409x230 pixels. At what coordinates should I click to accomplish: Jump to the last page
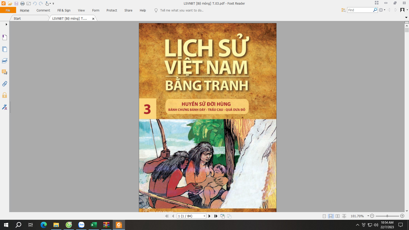tap(216, 216)
